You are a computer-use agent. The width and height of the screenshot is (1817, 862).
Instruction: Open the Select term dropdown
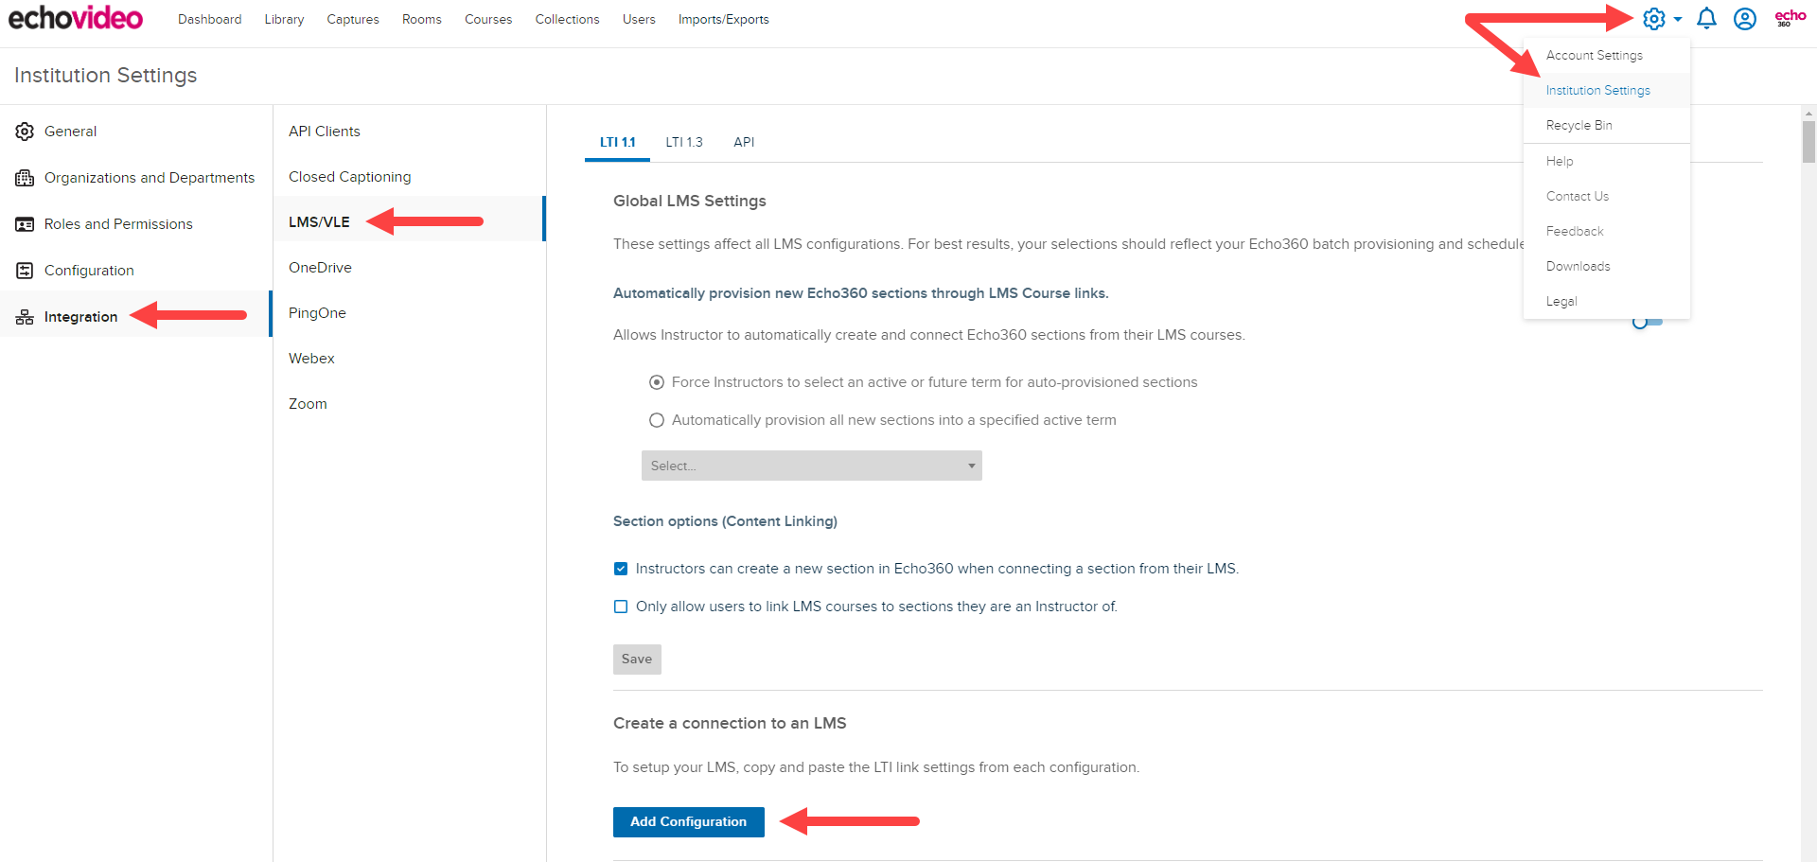(x=812, y=466)
